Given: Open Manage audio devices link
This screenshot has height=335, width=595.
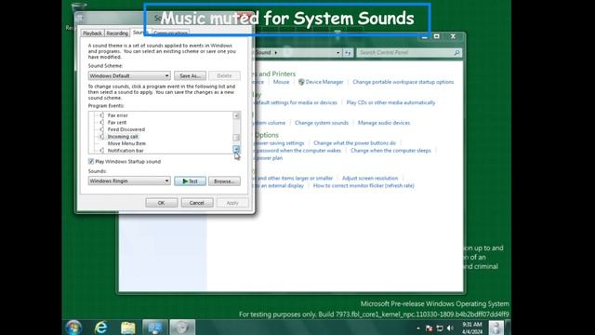Looking at the screenshot, I should [x=384, y=123].
